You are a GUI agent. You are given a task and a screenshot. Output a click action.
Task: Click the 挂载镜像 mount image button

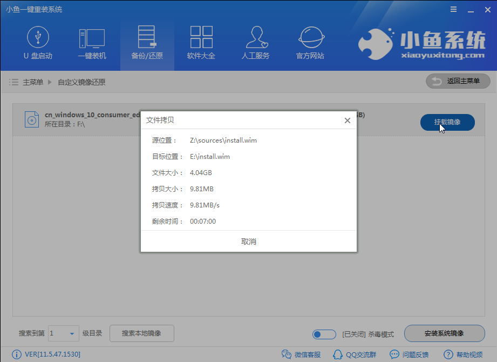(x=447, y=123)
